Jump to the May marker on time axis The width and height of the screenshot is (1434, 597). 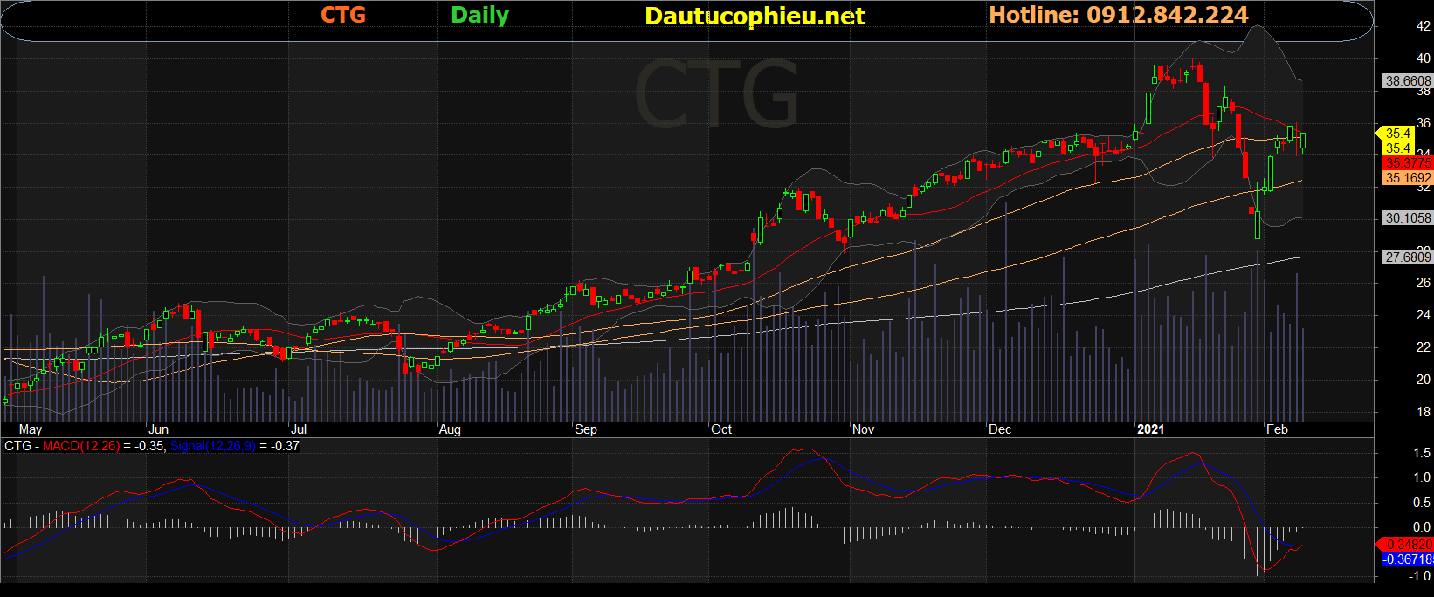point(30,429)
